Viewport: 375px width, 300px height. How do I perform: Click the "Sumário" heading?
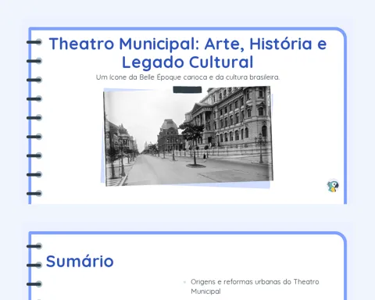point(80,261)
